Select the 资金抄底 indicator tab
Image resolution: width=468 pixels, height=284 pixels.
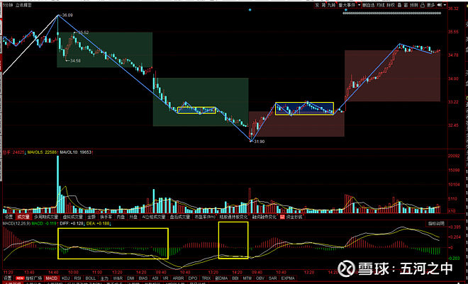291,217
